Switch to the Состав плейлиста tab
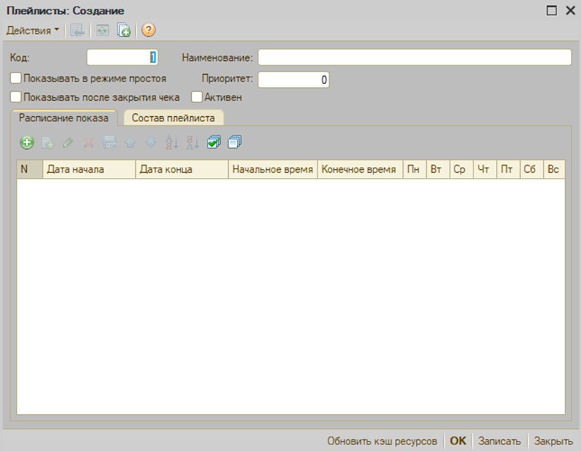This screenshot has height=451, width=581. click(174, 118)
